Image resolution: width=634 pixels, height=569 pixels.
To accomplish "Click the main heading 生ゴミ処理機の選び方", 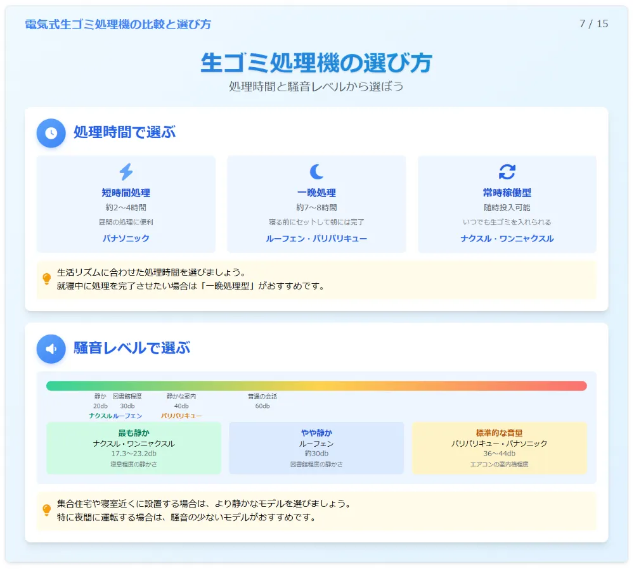I will [x=316, y=63].
